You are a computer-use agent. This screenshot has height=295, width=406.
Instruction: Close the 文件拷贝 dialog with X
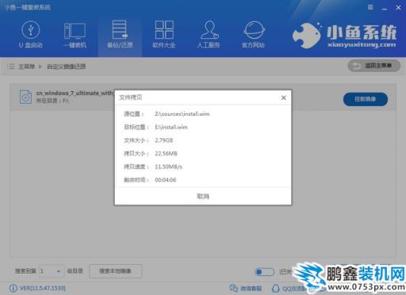click(x=284, y=98)
